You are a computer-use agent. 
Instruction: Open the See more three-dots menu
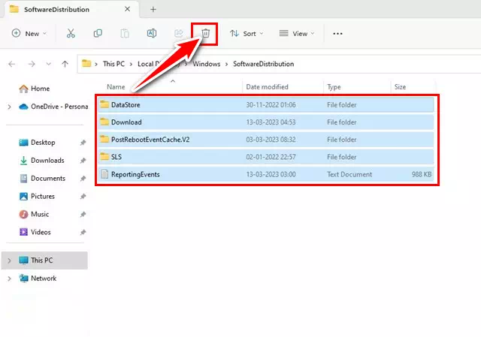coord(337,34)
